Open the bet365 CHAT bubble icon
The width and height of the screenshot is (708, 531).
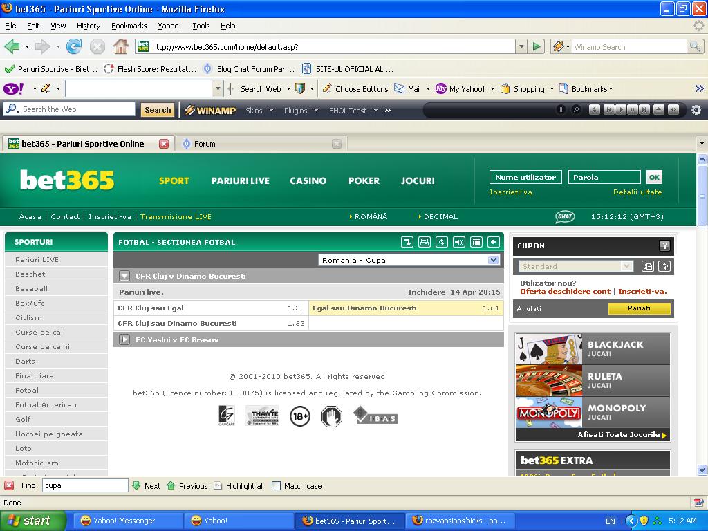coord(564,216)
